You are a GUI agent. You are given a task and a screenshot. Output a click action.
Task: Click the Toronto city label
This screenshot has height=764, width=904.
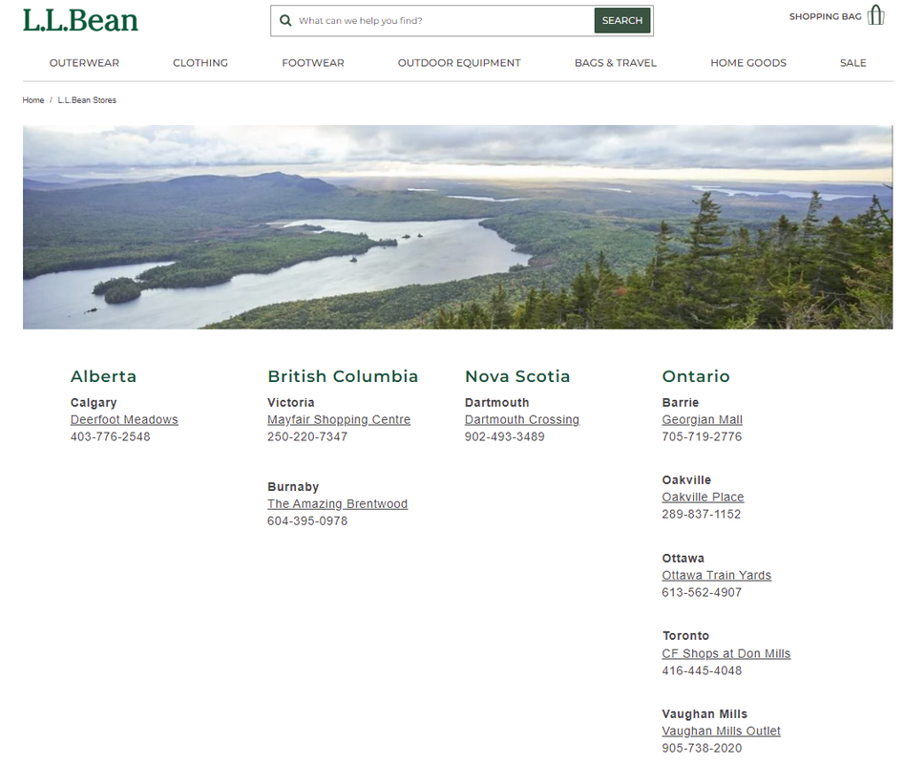point(686,635)
